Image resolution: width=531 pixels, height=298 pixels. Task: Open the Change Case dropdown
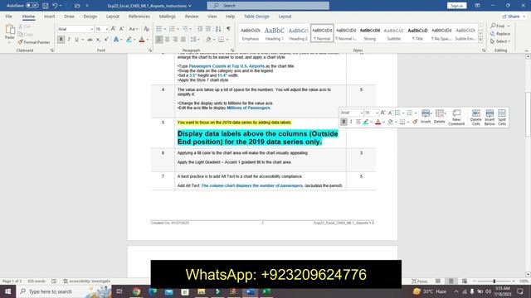point(133,29)
